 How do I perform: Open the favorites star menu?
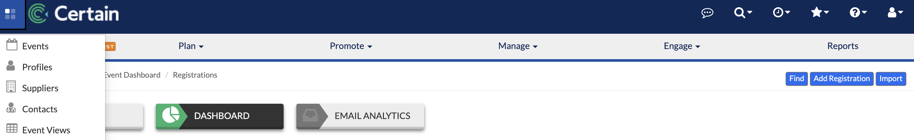click(819, 13)
